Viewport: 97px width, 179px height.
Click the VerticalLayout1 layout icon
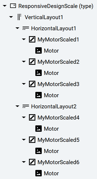coord(19,17)
